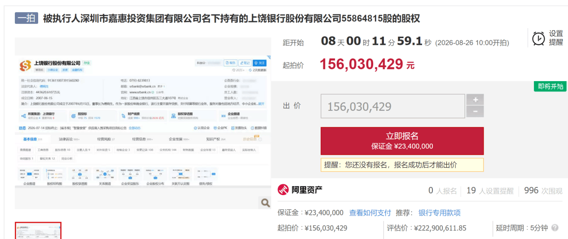Viewport: 568px width, 239px height.
Task: Click the 19 人设置提醒 counter
Action: pos(490,191)
